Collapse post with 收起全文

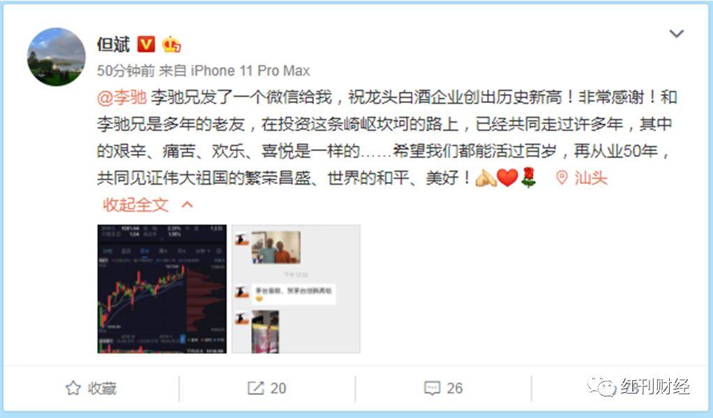(x=135, y=205)
